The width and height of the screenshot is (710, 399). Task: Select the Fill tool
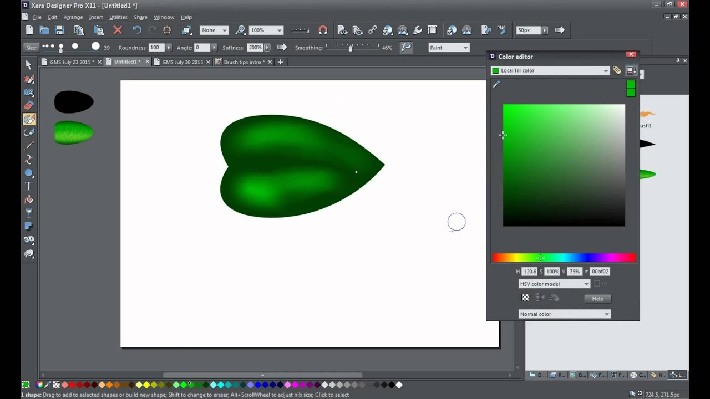click(29, 199)
